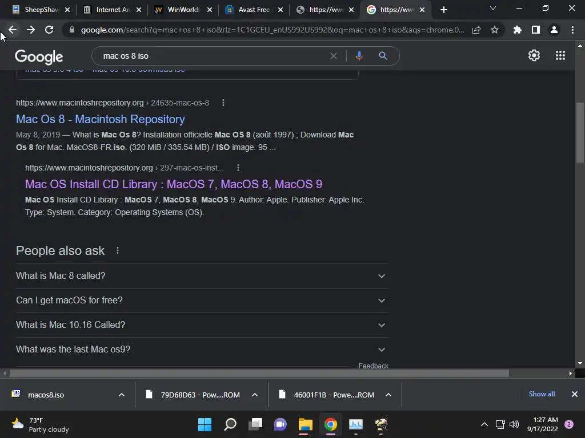
Task: Open options for the Install CD Library result
Action: click(238, 168)
